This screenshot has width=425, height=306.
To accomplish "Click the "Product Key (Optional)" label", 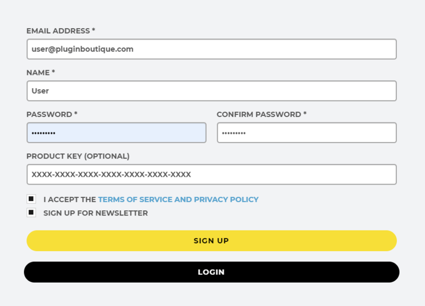I will point(78,156).
